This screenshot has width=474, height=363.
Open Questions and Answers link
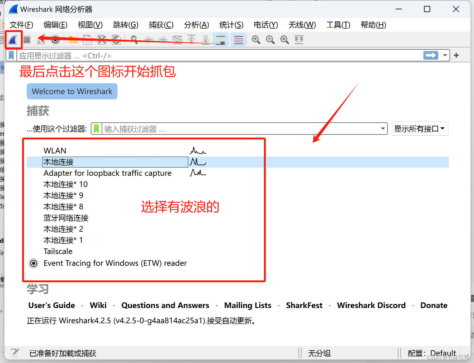165,305
